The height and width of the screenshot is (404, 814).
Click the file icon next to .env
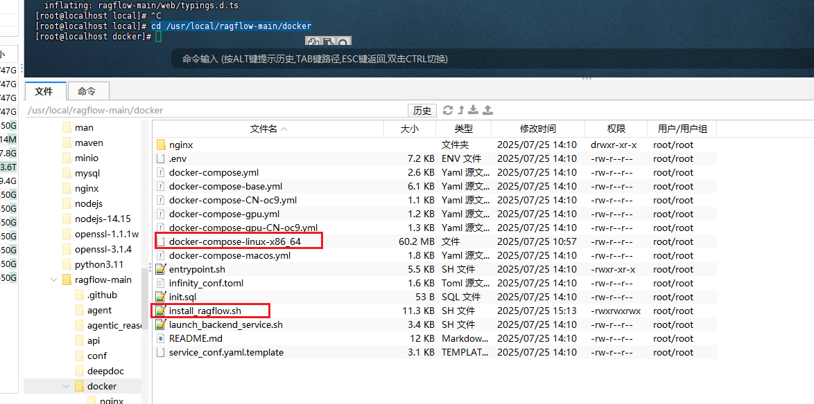[x=161, y=158]
